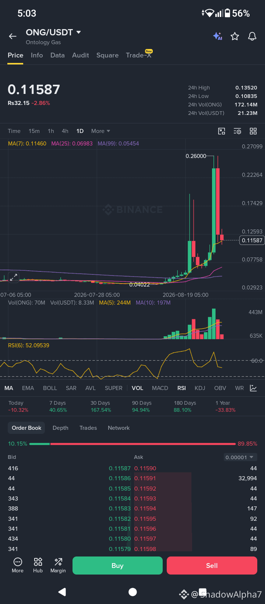
Task: Open the More menu at bottom left
Action: click(17, 565)
